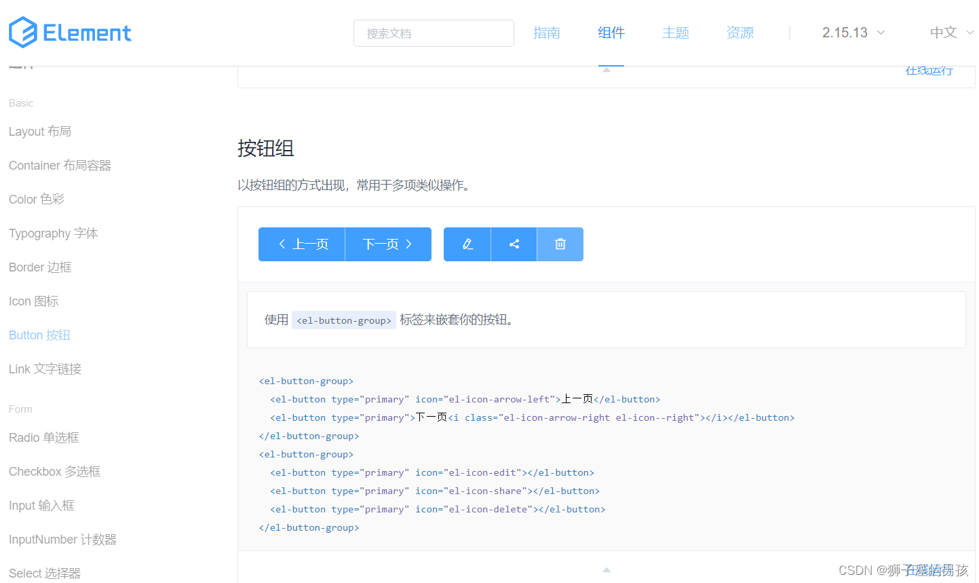Open the 指南 guide tab
Screen dimensions: 979x583
coord(547,33)
